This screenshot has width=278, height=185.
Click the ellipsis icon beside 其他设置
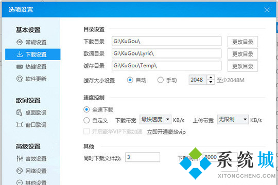(20, 182)
